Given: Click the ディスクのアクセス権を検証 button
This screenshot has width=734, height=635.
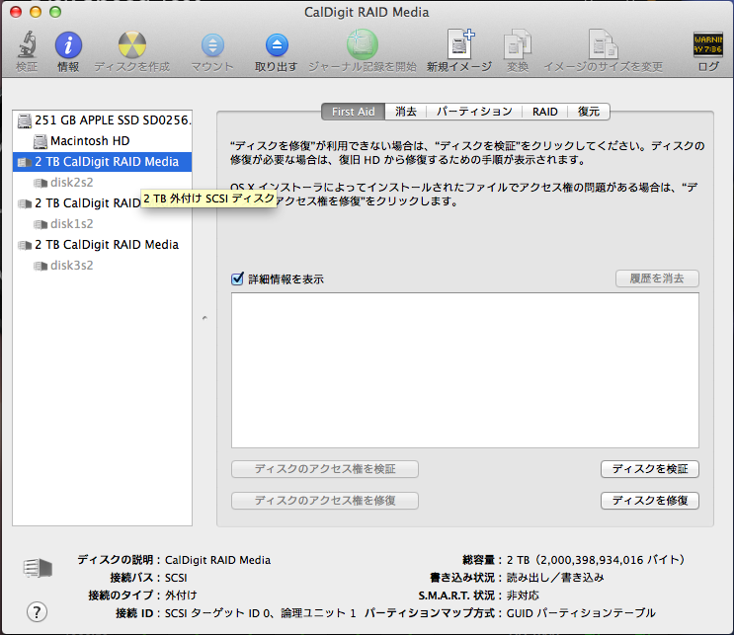Looking at the screenshot, I should (x=325, y=469).
